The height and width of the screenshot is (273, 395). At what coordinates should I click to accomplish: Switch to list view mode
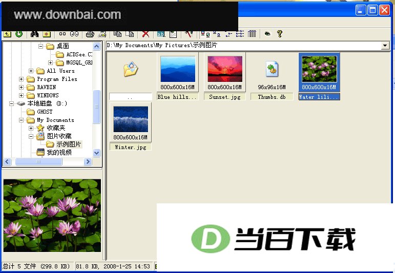click(x=240, y=34)
